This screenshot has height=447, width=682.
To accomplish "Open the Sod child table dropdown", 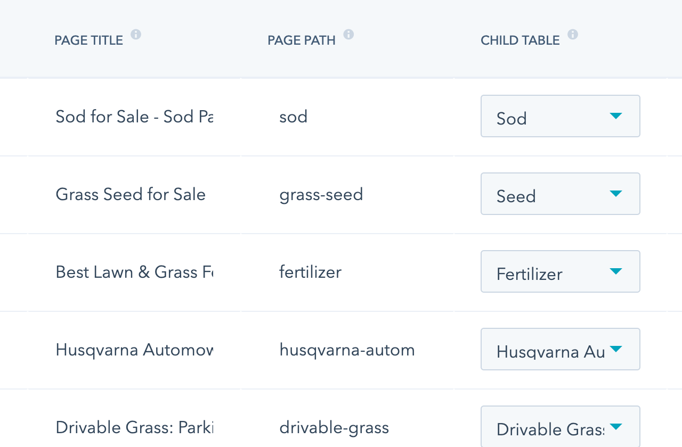I will click(560, 117).
